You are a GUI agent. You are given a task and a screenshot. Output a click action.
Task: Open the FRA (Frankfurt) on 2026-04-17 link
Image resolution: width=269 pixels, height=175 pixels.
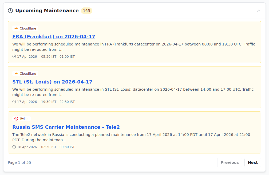[54, 37]
